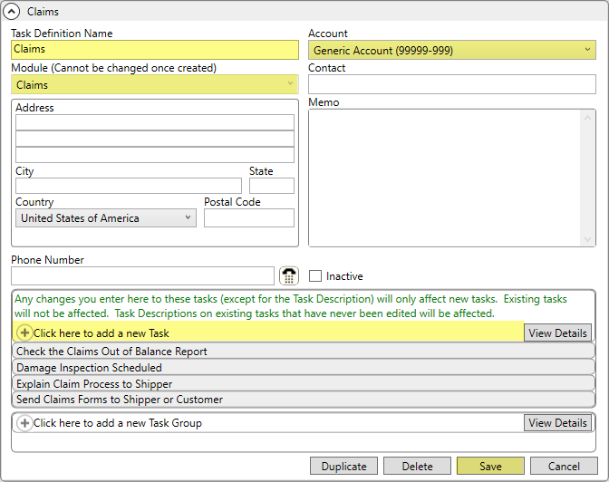The image size is (609, 482).
Task: Click the plus icon to add new Task
Action: [x=24, y=333]
